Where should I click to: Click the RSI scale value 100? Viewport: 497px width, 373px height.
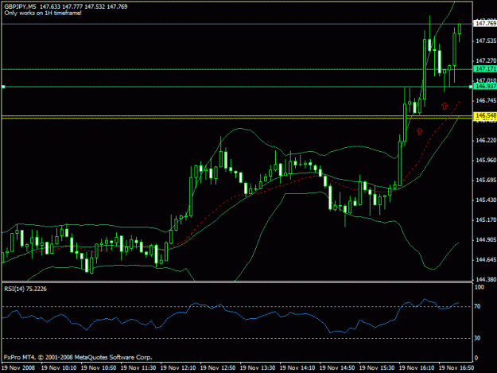pyautogui.click(x=480, y=287)
